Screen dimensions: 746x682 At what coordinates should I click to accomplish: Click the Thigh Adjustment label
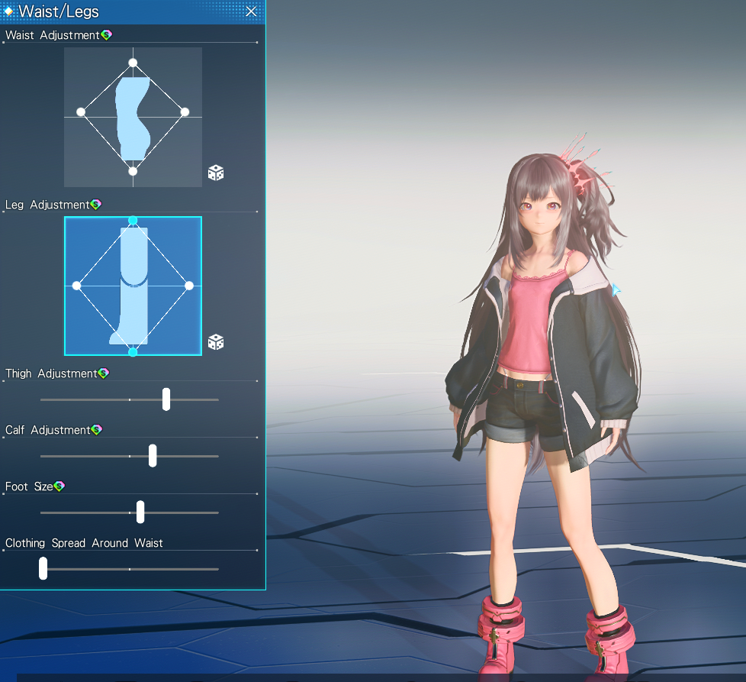click(51, 373)
